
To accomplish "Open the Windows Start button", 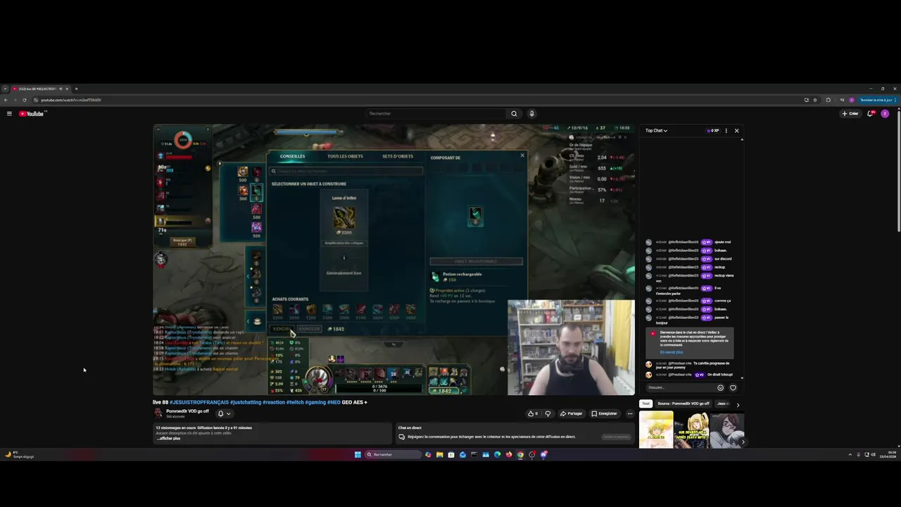I will coord(358,454).
